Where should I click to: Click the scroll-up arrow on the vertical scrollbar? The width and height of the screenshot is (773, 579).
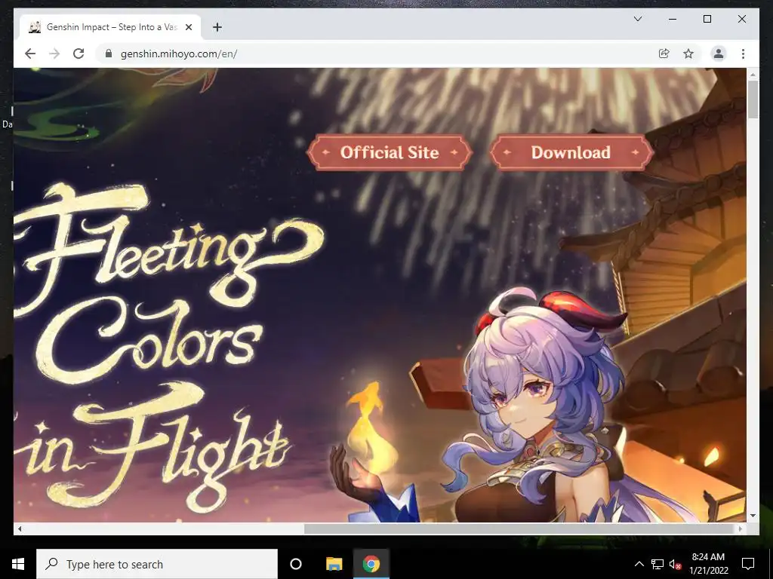pos(753,75)
